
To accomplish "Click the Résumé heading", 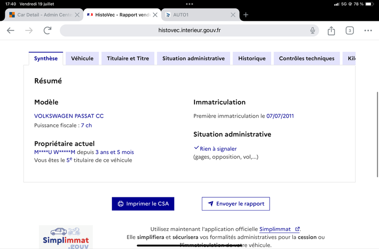I will (x=48, y=81).
